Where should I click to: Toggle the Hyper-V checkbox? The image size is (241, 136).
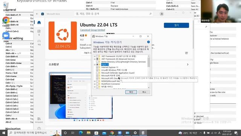[x=97, y=65]
